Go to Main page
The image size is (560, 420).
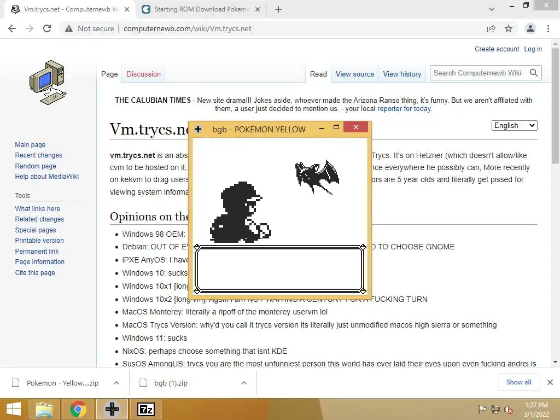tap(30, 144)
